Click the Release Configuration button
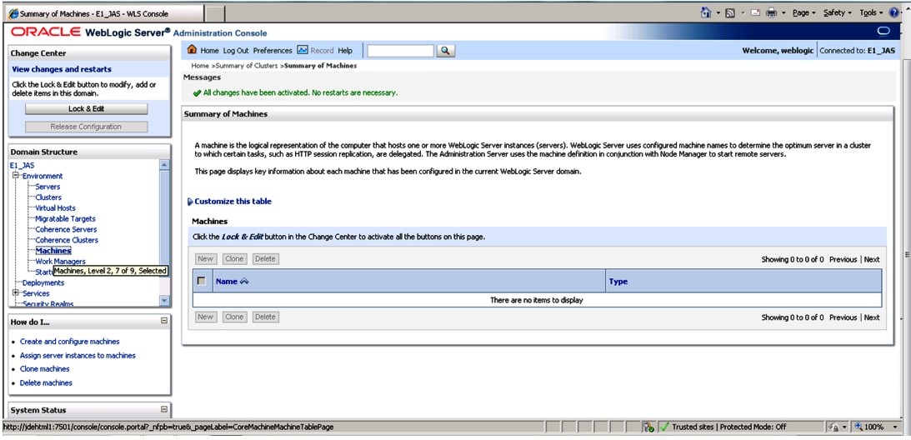 point(86,127)
